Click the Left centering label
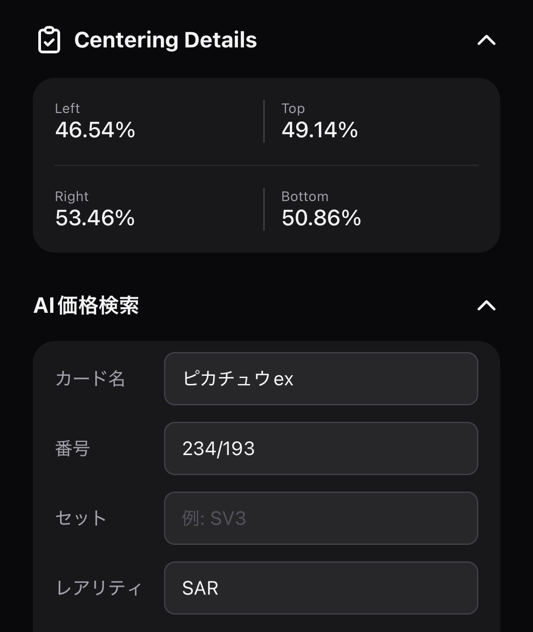 pos(67,109)
